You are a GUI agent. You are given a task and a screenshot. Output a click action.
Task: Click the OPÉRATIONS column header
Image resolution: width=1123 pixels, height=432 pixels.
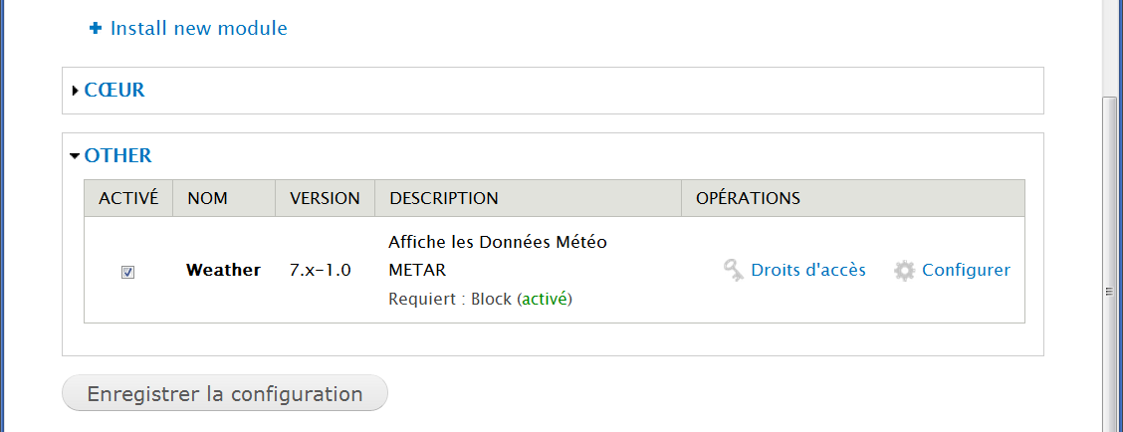[748, 198]
